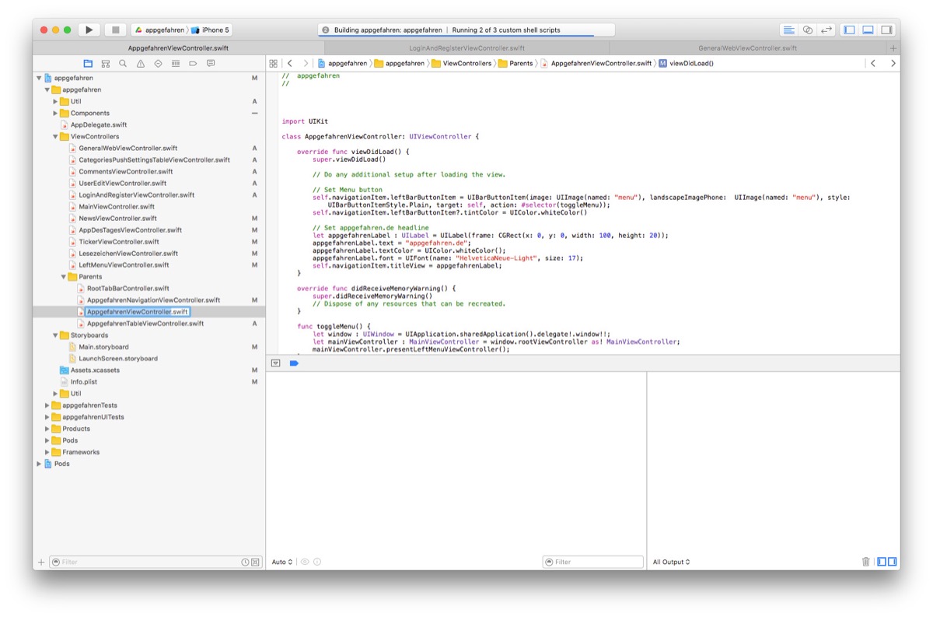Collapse the ViewControllers folder
Image resolution: width=933 pixels, height=617 pixels.
(54, 136)
